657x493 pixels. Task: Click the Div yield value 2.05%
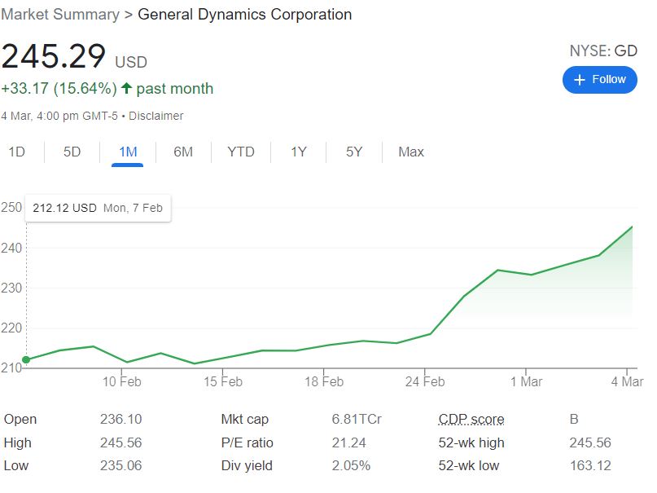[x=351, y=466]
